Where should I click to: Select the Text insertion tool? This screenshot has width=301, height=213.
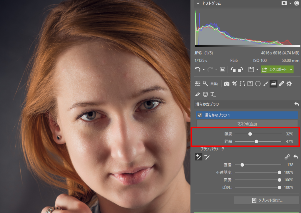[213, 94]
